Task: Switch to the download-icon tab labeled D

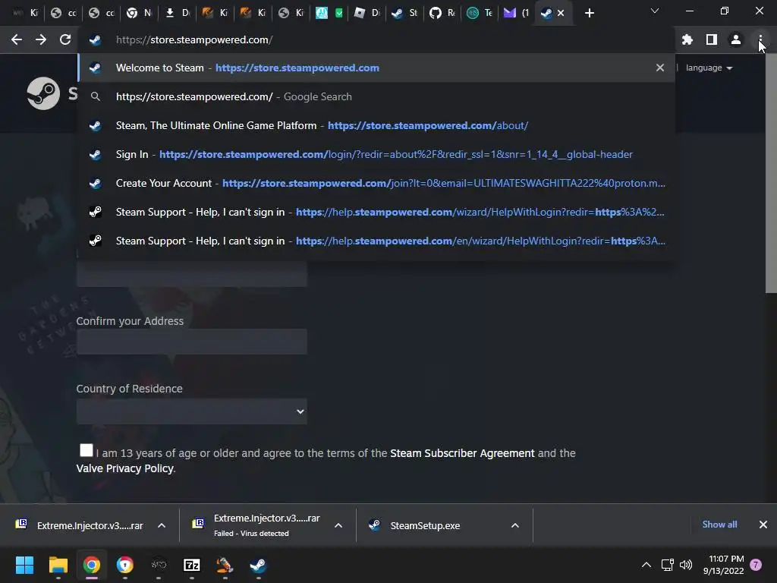Action: 178,13
